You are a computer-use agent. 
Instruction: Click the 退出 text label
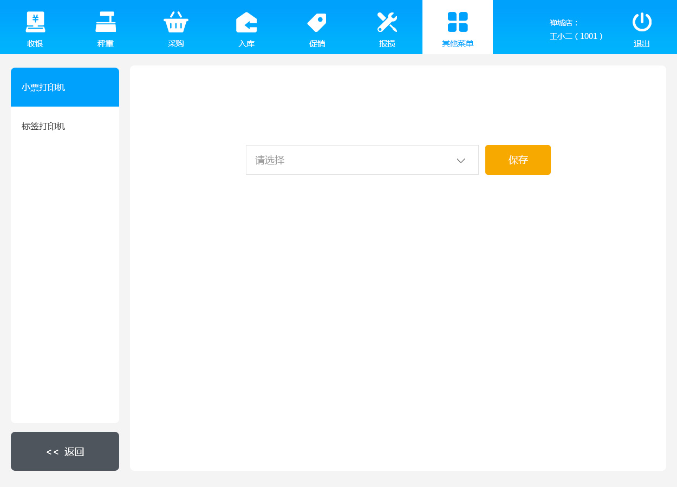(642, 44)
